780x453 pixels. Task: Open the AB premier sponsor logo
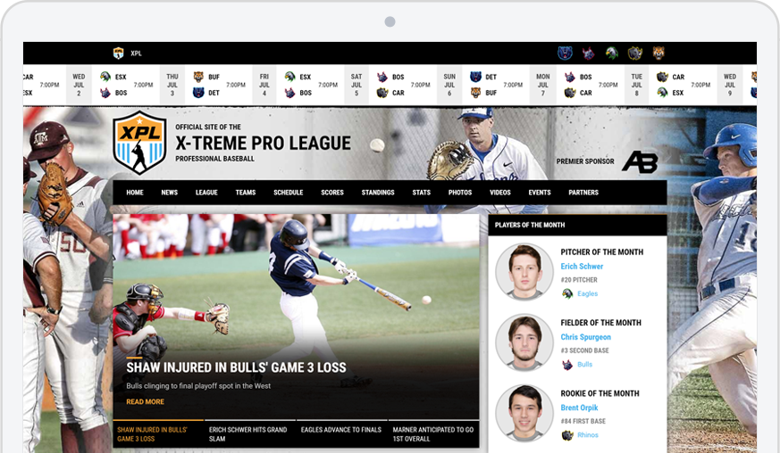click(x=640, y=162)
